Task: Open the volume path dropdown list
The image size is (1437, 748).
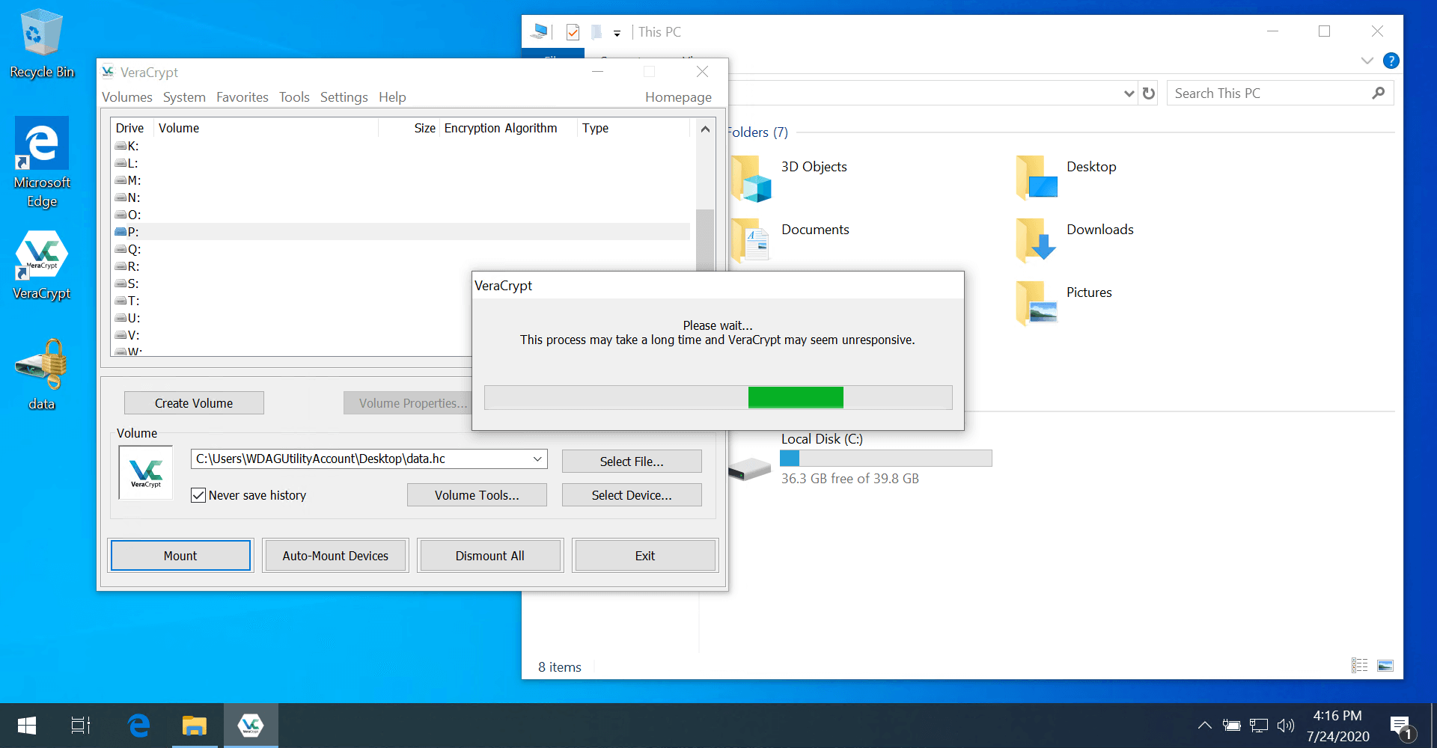Action: [x=537, y=459]
